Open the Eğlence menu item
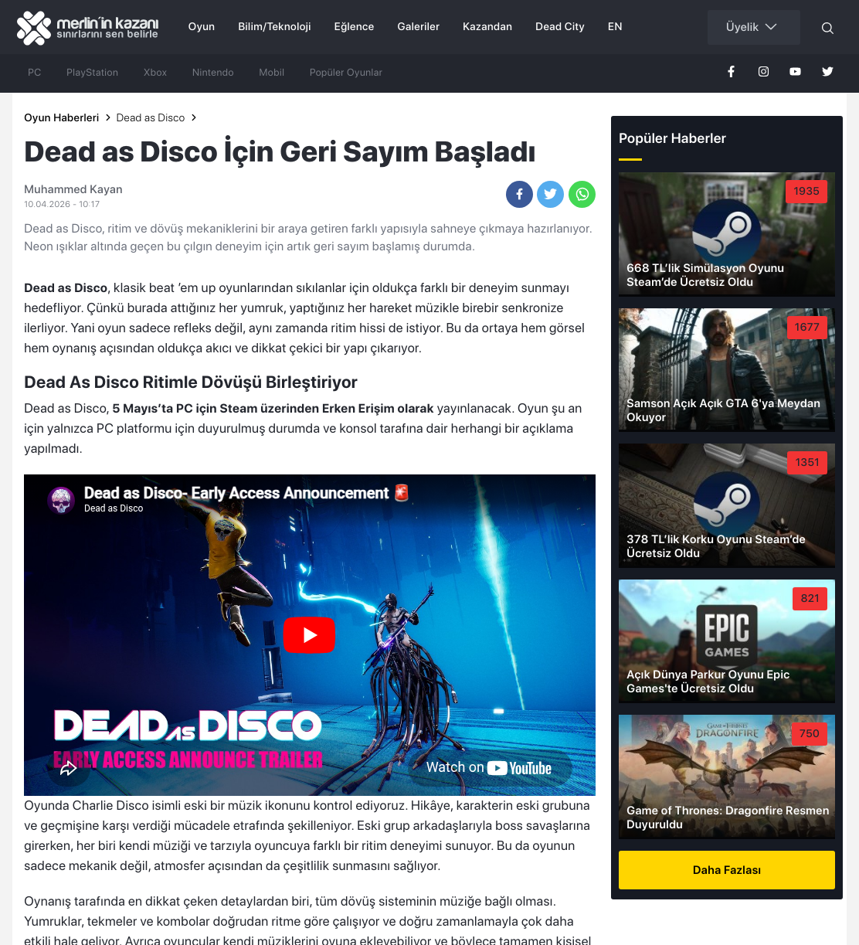 click(354, 26)
